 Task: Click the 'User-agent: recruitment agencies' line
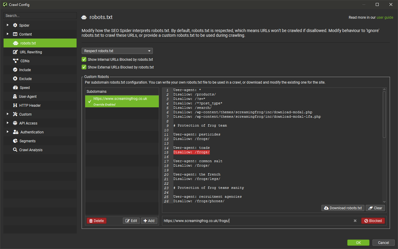tap(207, 197)
